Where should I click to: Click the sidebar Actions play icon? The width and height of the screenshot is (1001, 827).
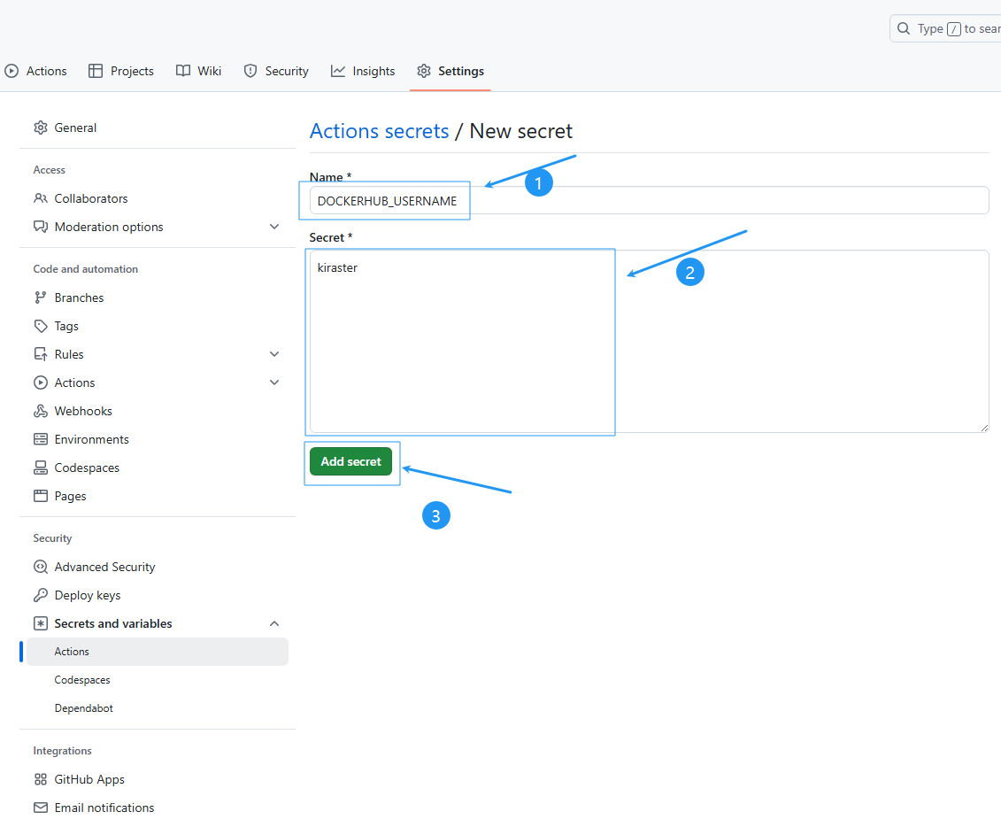pyautogui.click(x=40, y=383)
